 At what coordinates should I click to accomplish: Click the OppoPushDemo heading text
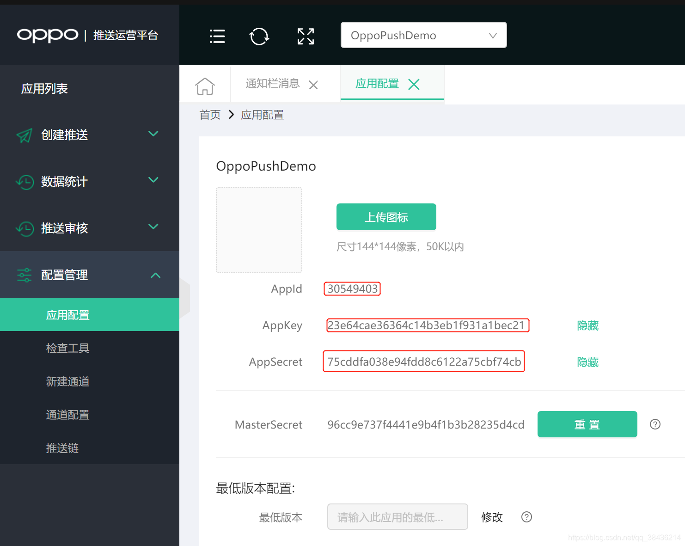pyautogui.click(x=266, y=166)
